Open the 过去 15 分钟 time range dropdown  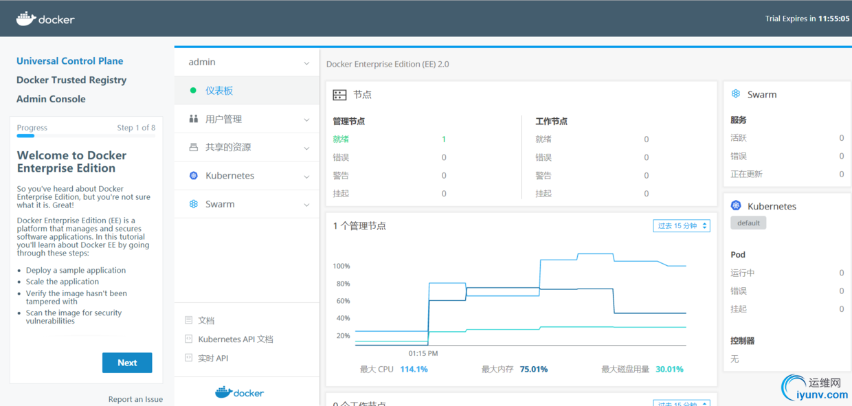click(681, 226)
